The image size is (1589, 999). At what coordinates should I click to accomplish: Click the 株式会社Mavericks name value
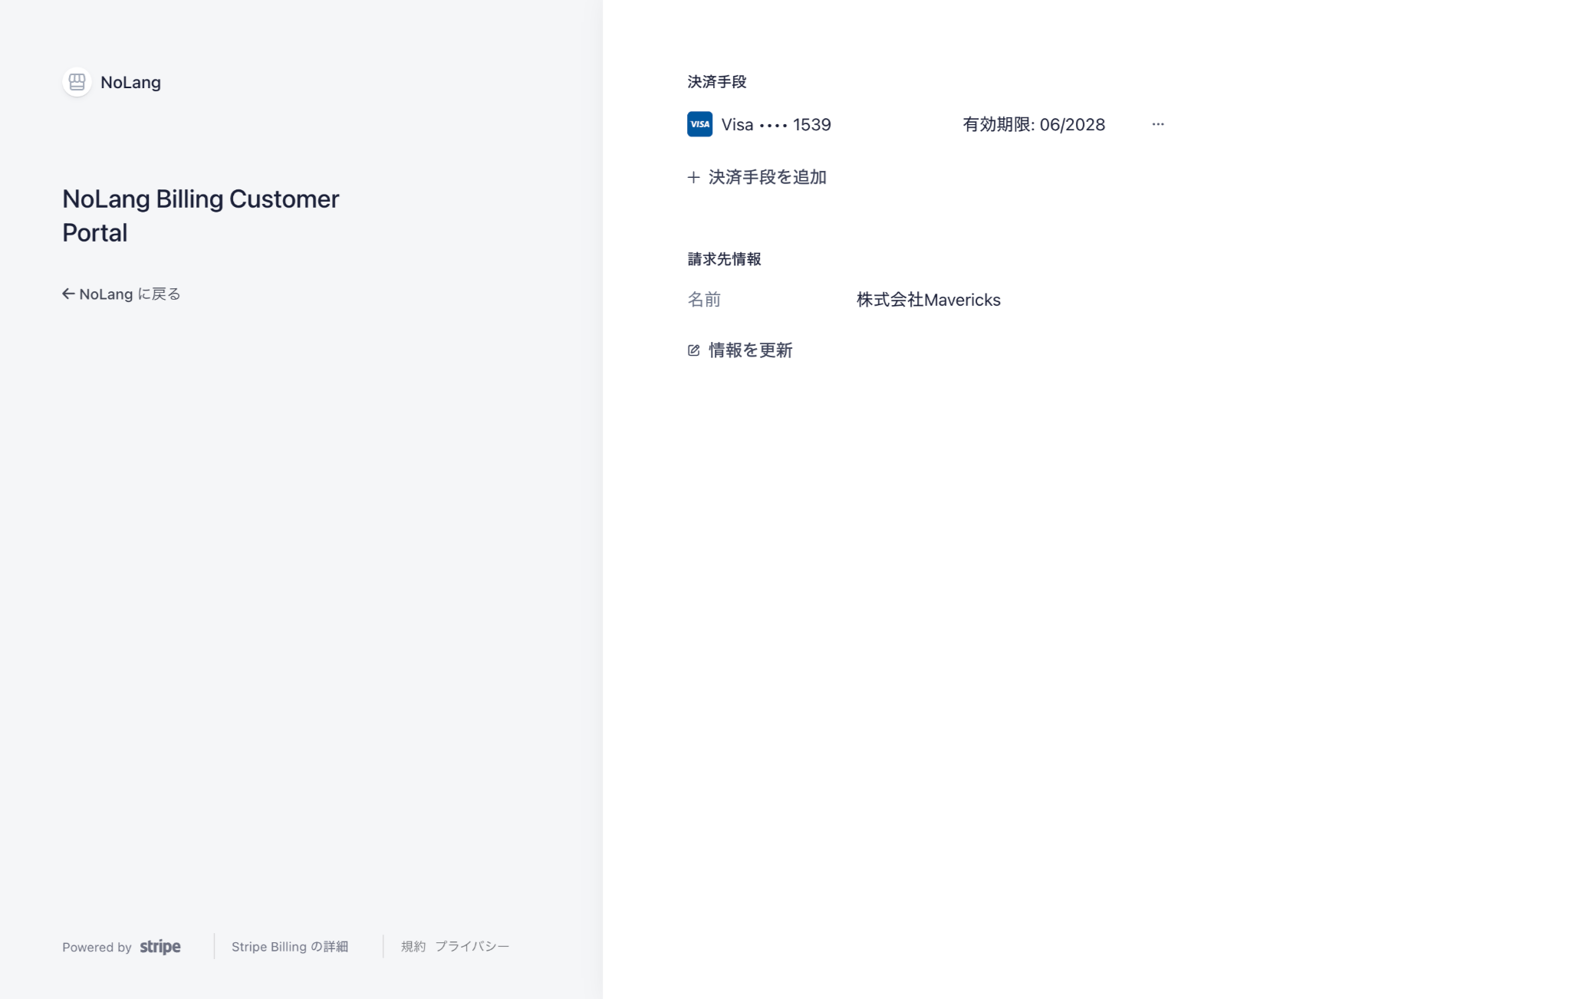click(928, 300)
